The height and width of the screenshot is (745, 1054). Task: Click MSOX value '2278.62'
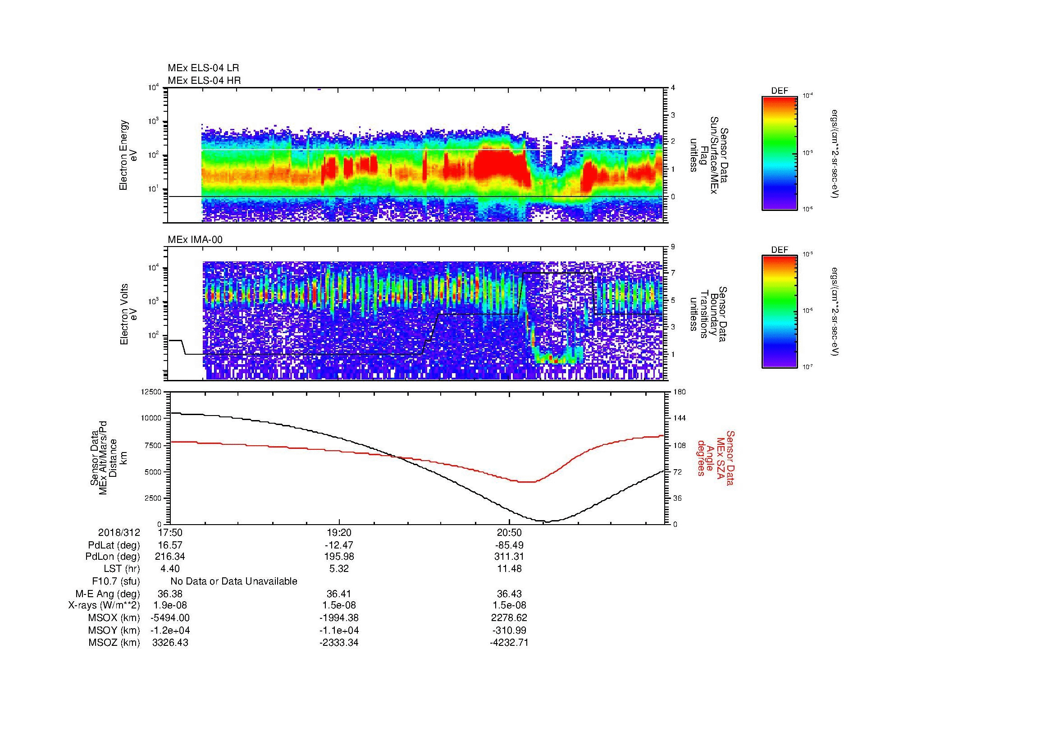coord(509,618)
